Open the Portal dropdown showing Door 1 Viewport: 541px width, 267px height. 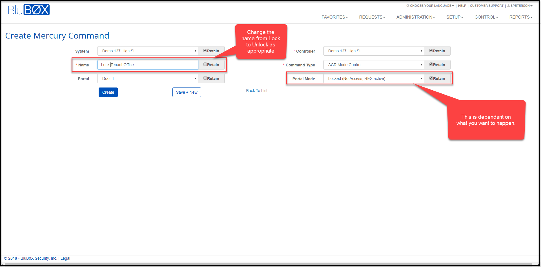point(148,78)
